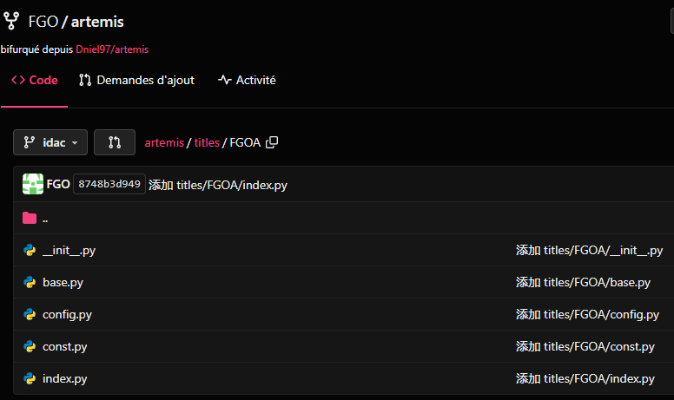Click the Python icon next to index.py
Image resolution: width=674 pixels, height=400 pixels.
(x=30, y=378)
